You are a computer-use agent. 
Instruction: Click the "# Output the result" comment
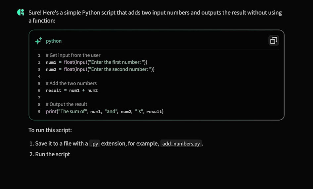point(67,104)
